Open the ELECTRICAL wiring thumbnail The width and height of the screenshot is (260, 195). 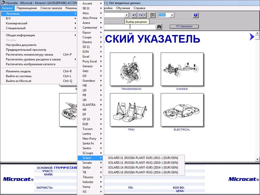tap(182, 110)
